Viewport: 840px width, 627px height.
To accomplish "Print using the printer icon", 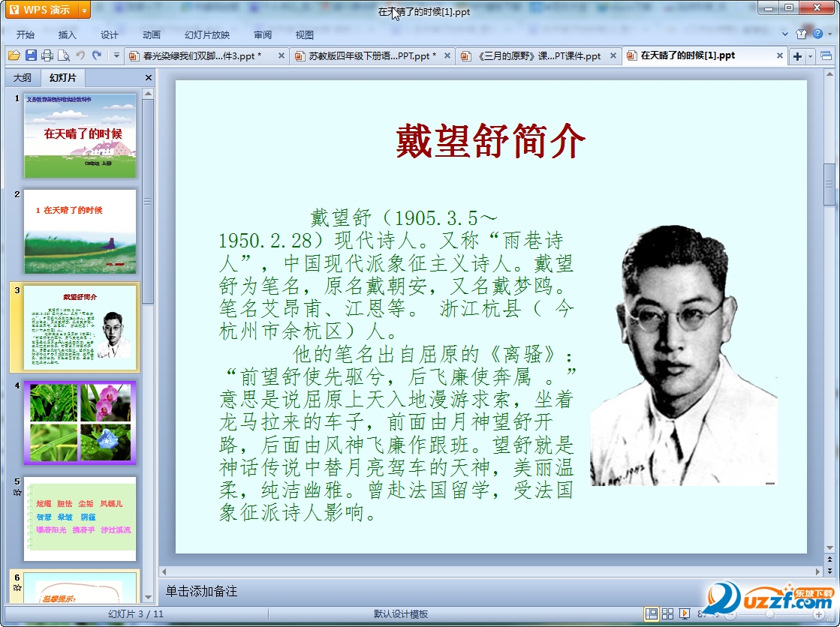I will pyautogui.click(x=47, y=55).
